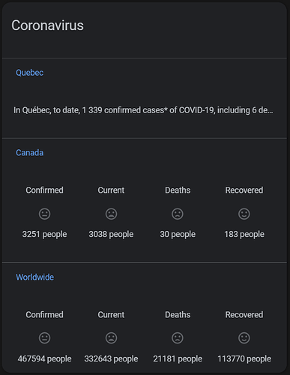Click the Coronavirus card title
Image resolution: width=290 pixels, height=375 pixels.
(47, 25)
